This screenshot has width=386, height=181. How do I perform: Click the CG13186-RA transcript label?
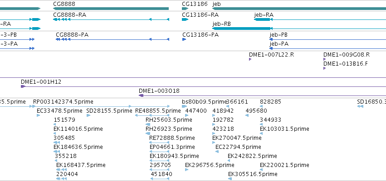click(200, 15)
